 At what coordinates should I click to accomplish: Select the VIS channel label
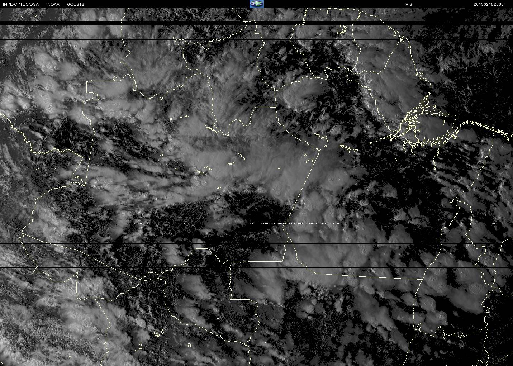(x=409, y=4)
